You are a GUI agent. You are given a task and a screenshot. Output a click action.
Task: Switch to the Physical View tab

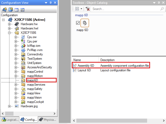coord(48,120)
